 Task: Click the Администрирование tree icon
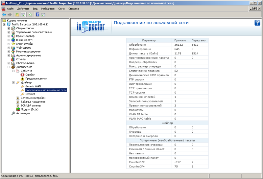tap(13, 55)
